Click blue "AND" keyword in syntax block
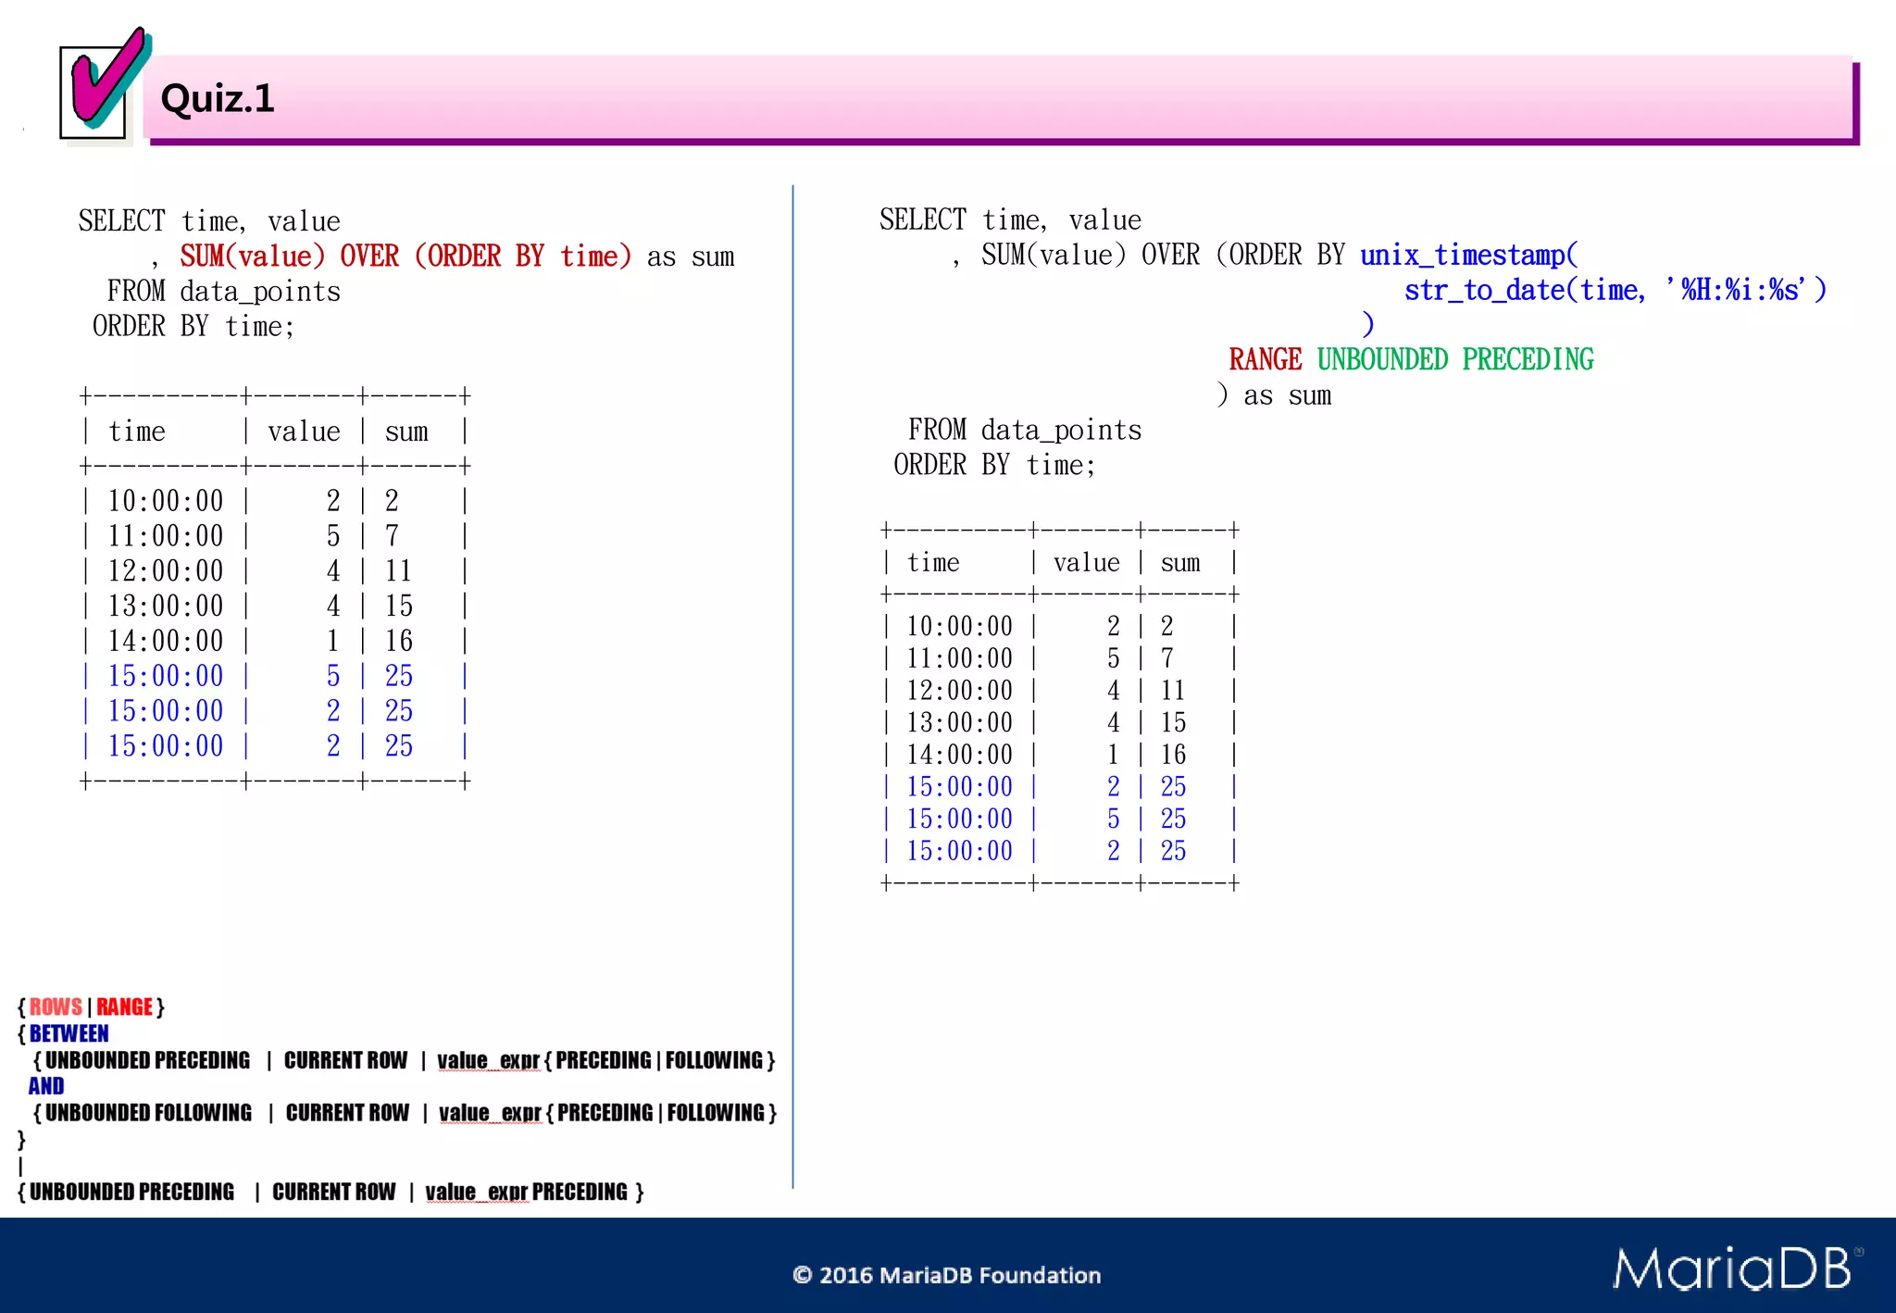 click(46, 1086)
